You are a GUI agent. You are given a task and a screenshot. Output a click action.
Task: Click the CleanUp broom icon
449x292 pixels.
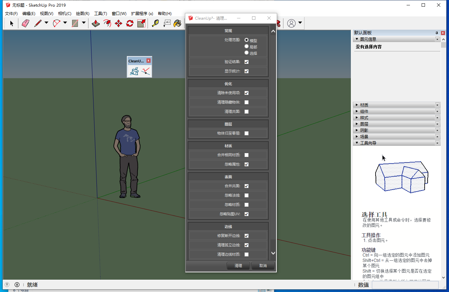tap(134, 71)
